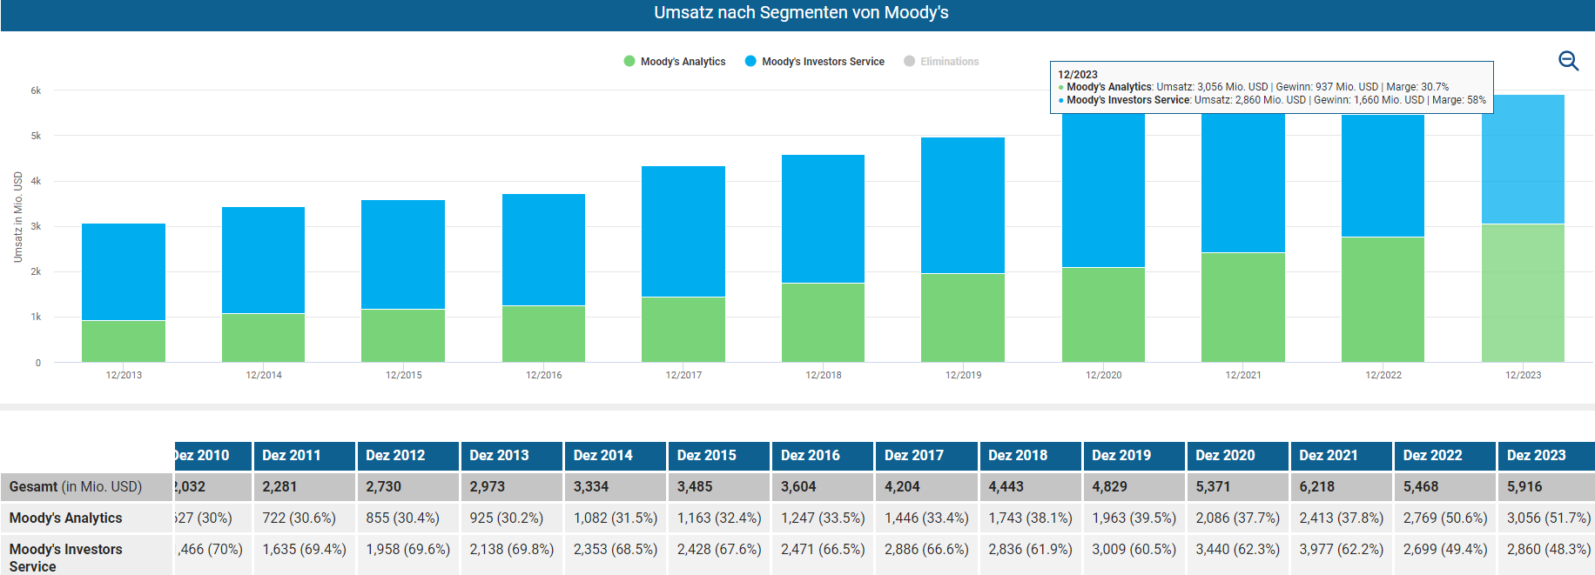Viewport: 1595px width, 575px height.
Task: Click the cell 2,769 (50.6%)
Action: [x=1445, y=518]
